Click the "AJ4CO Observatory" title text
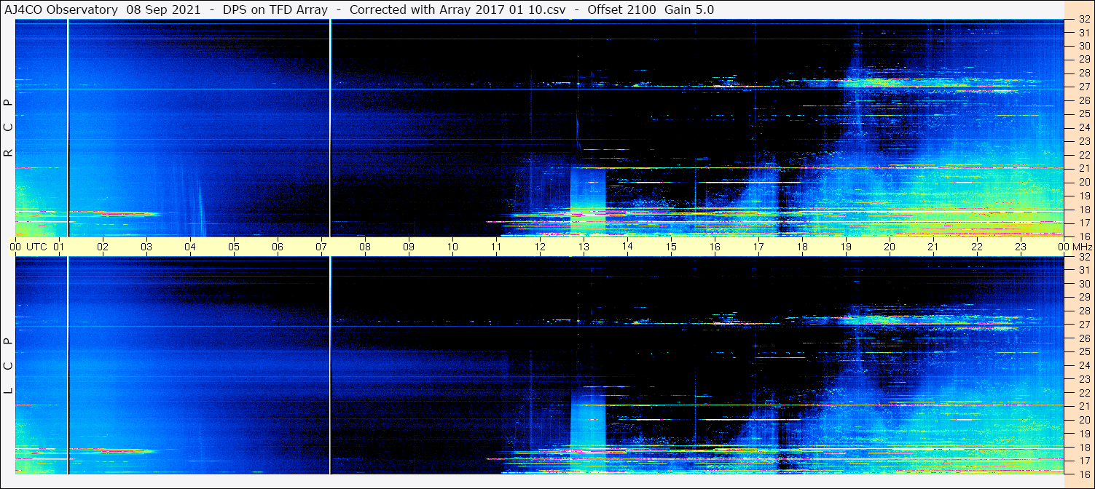The height and width of the screenshot is (489, 1095). [61, 9]
